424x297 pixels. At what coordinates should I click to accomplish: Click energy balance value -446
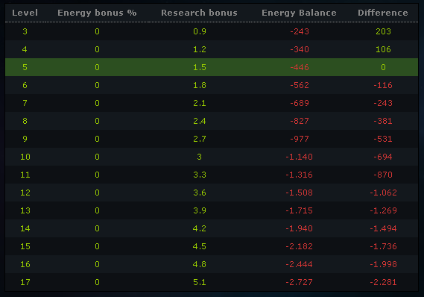(300, 67)
